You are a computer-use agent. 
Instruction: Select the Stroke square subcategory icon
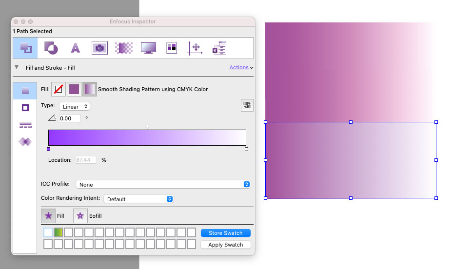(25, 107)
